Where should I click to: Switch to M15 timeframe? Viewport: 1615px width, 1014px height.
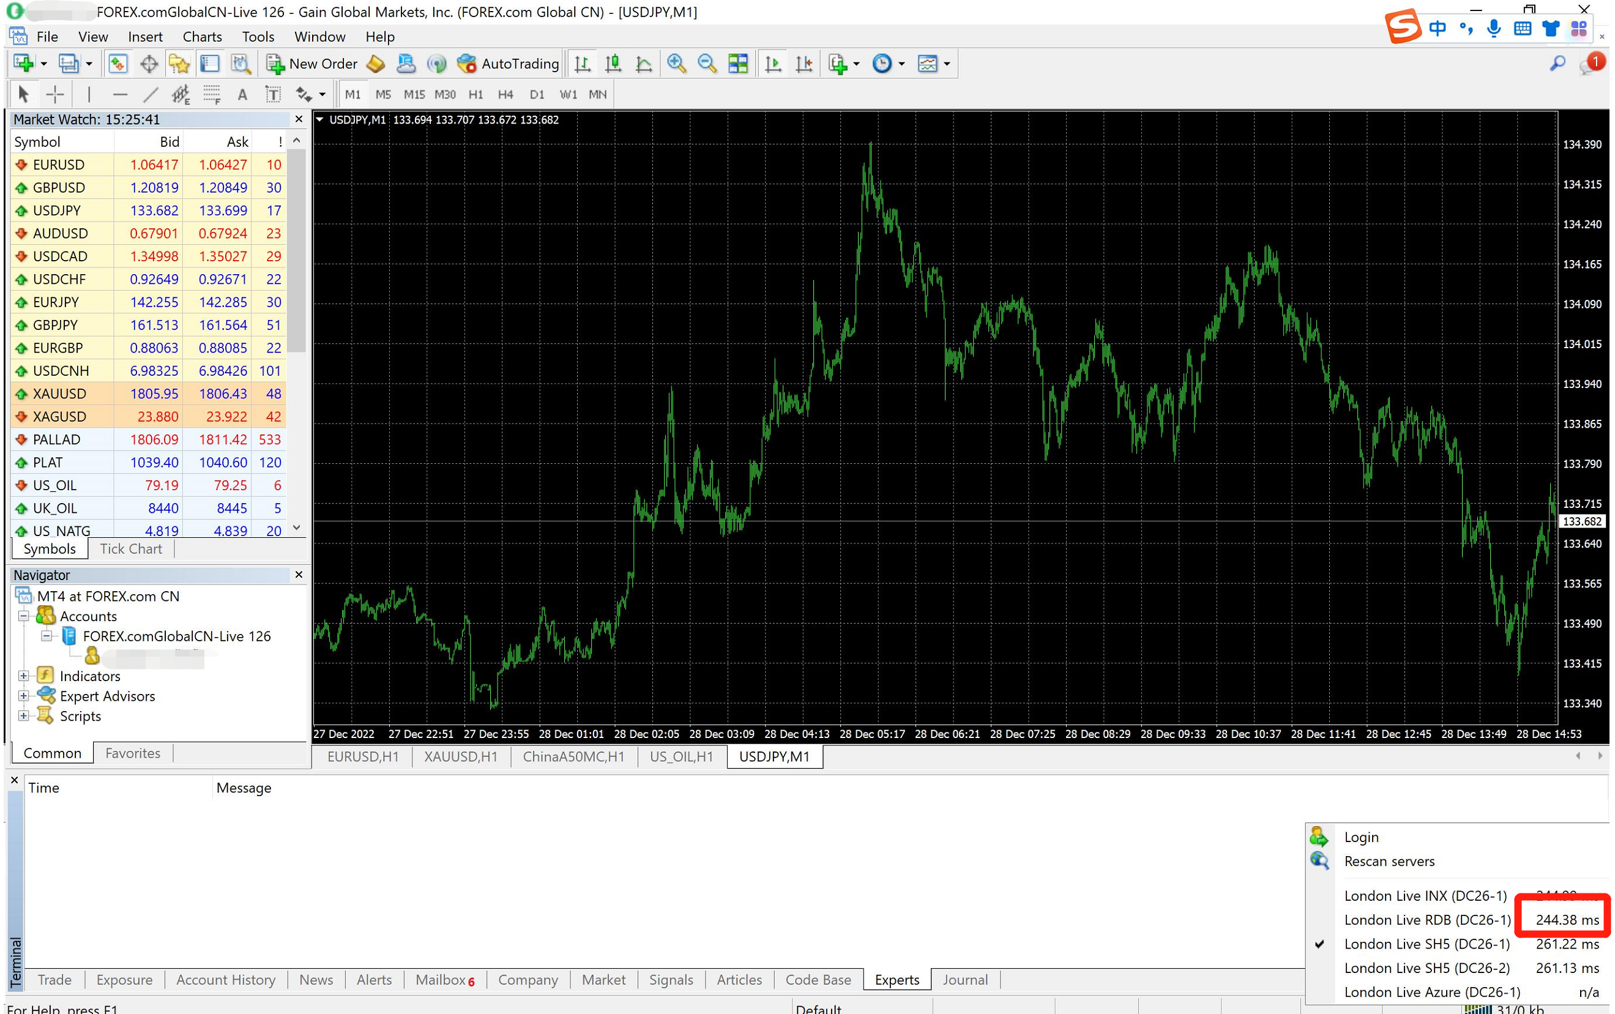click(x=414, y=95)
